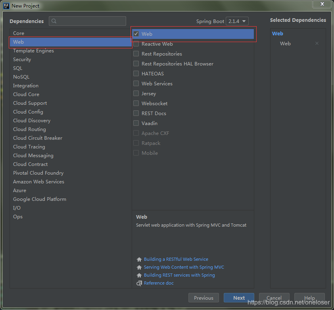The image size is (334, 310).
Task: Check the Rest Repositories option
Action: [x=136, y=54]
